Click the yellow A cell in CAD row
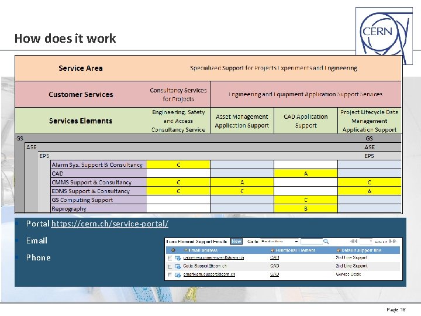 pyautogui.click(x=306, y=174)
